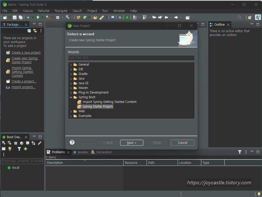Click the pencil edit icon in Boot Dashboard
Viewport: 262px width, 197px height.
pyautogui.click(x=40, y=143)
